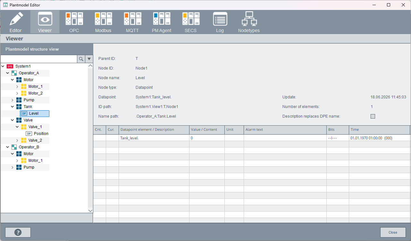Click the Tank_level. table cell
This screenshot has width=411, height=241.
(x=154, y=138)
